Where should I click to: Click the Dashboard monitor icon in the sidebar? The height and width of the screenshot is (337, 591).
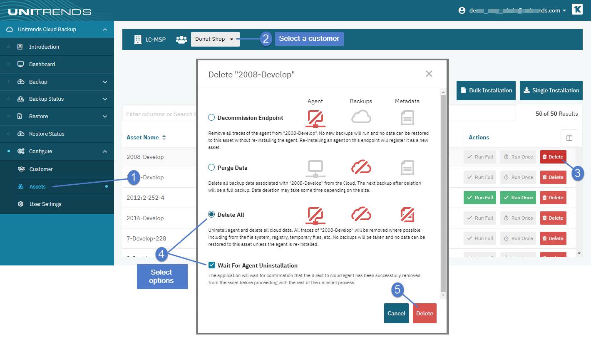20,64
